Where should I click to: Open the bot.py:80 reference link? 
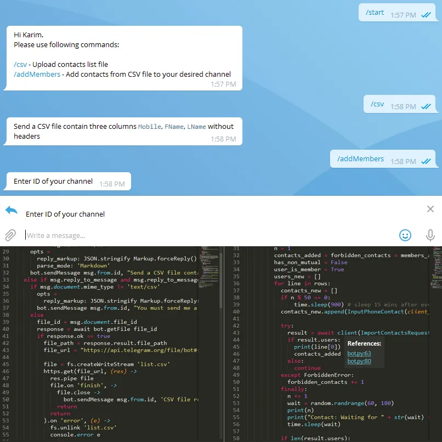pos(359,361)
